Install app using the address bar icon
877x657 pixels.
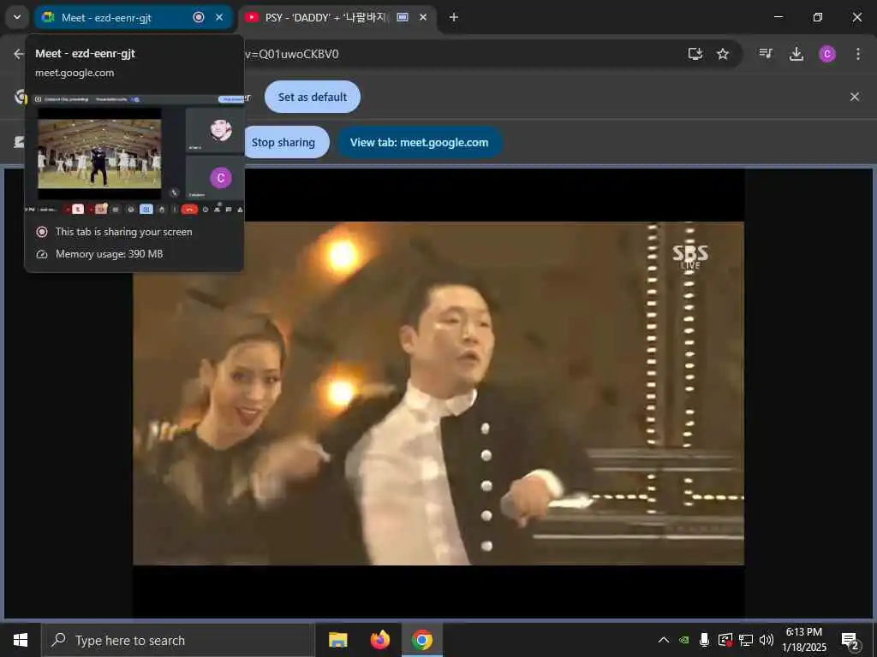(695, 54)
